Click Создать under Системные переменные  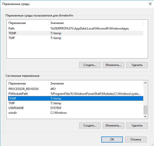point(90,125)
